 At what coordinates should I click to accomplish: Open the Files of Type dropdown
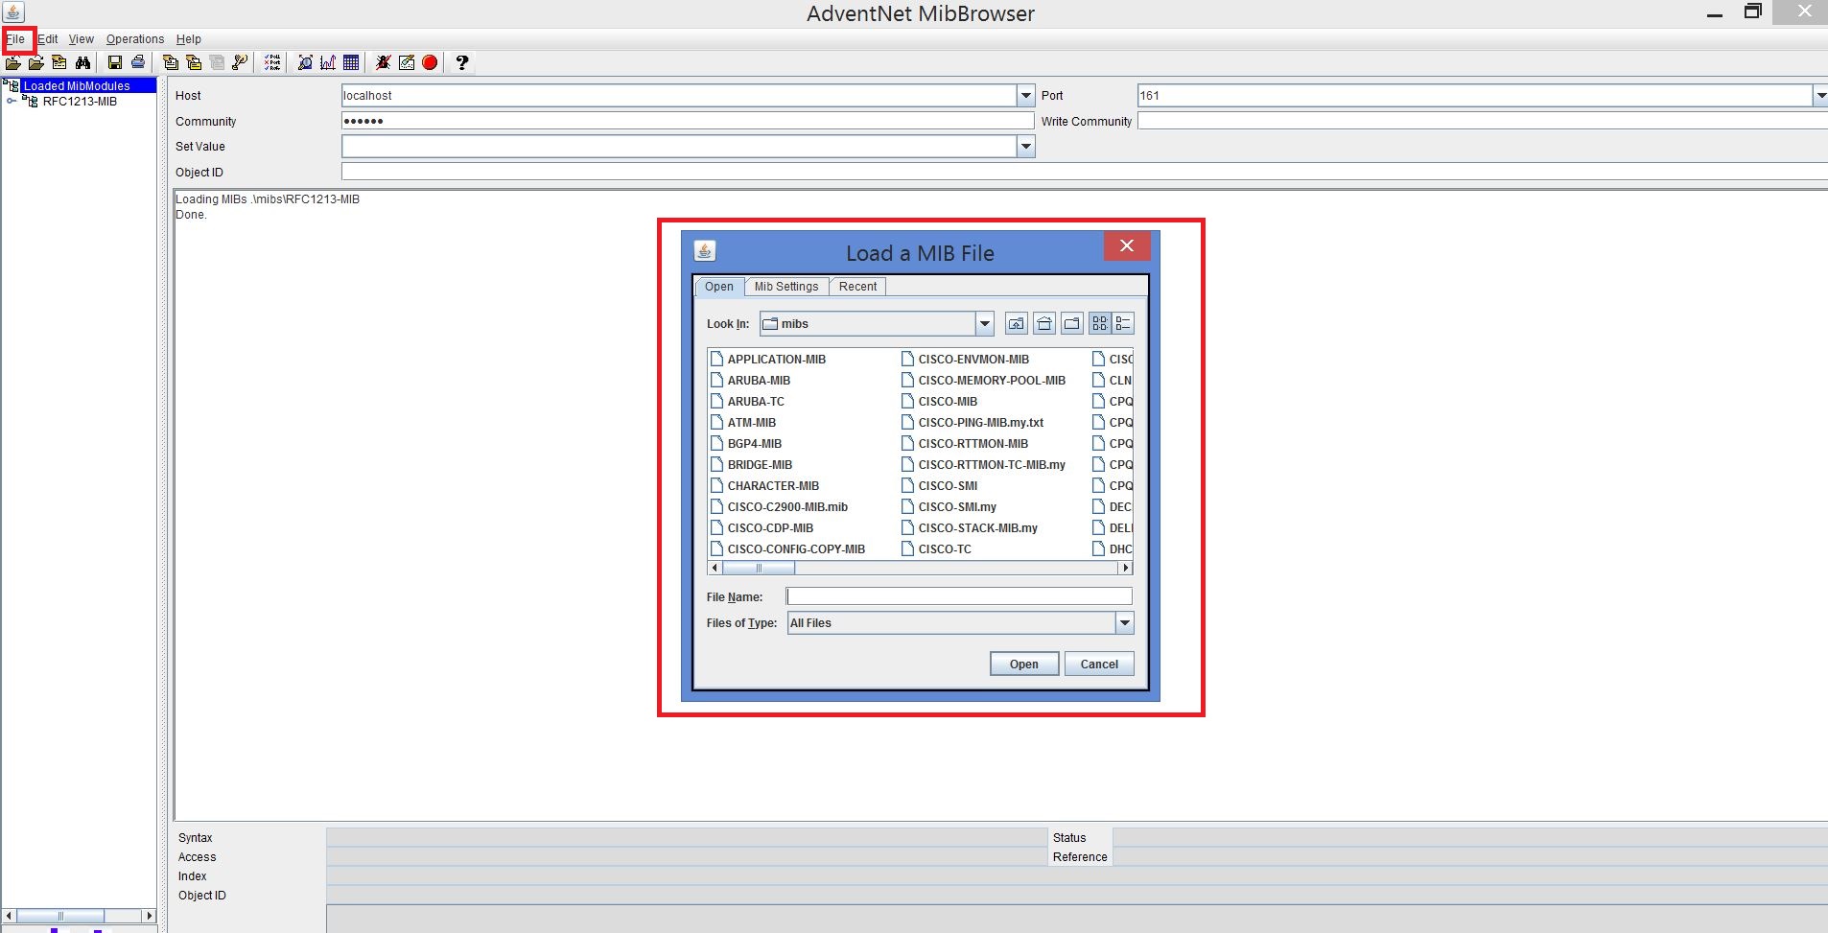tap(1125, 623)
